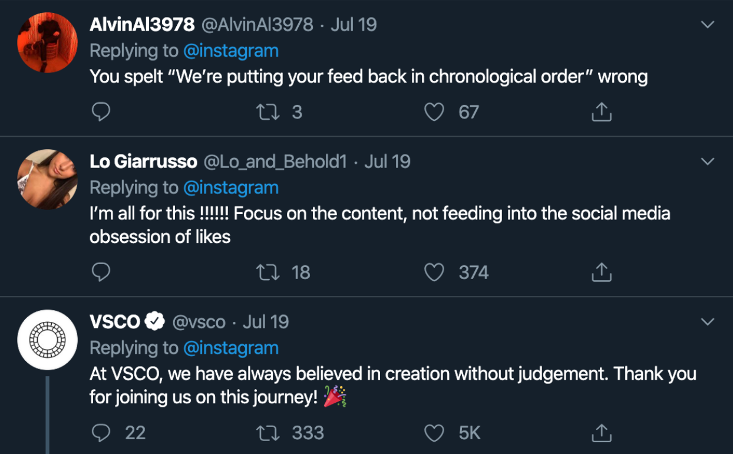Retweet Lo Giarrusso's tweet with 18 retweets
Image resolution: width=733 pixels, height=454 pixels.
268,272
